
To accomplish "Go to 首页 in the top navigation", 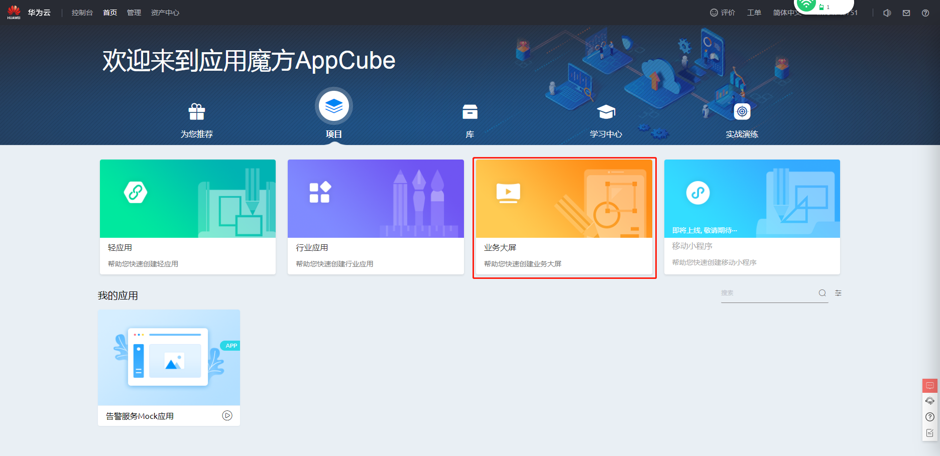I will point(110,13).
